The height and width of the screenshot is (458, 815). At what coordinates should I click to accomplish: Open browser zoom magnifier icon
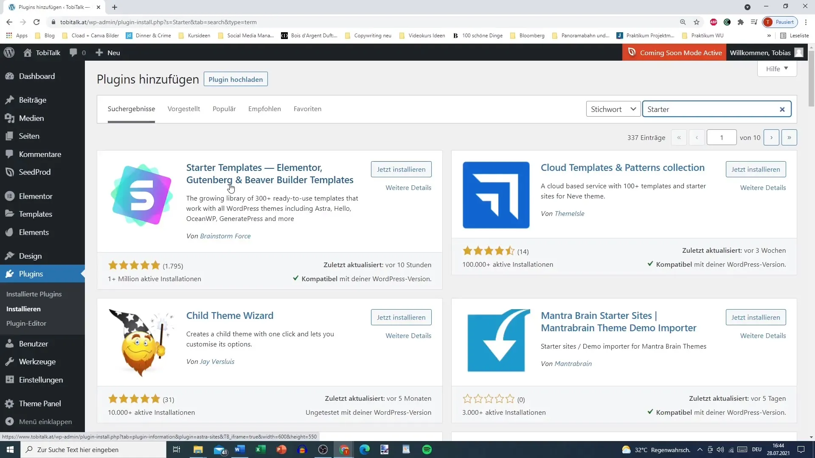tap(683, 22)
